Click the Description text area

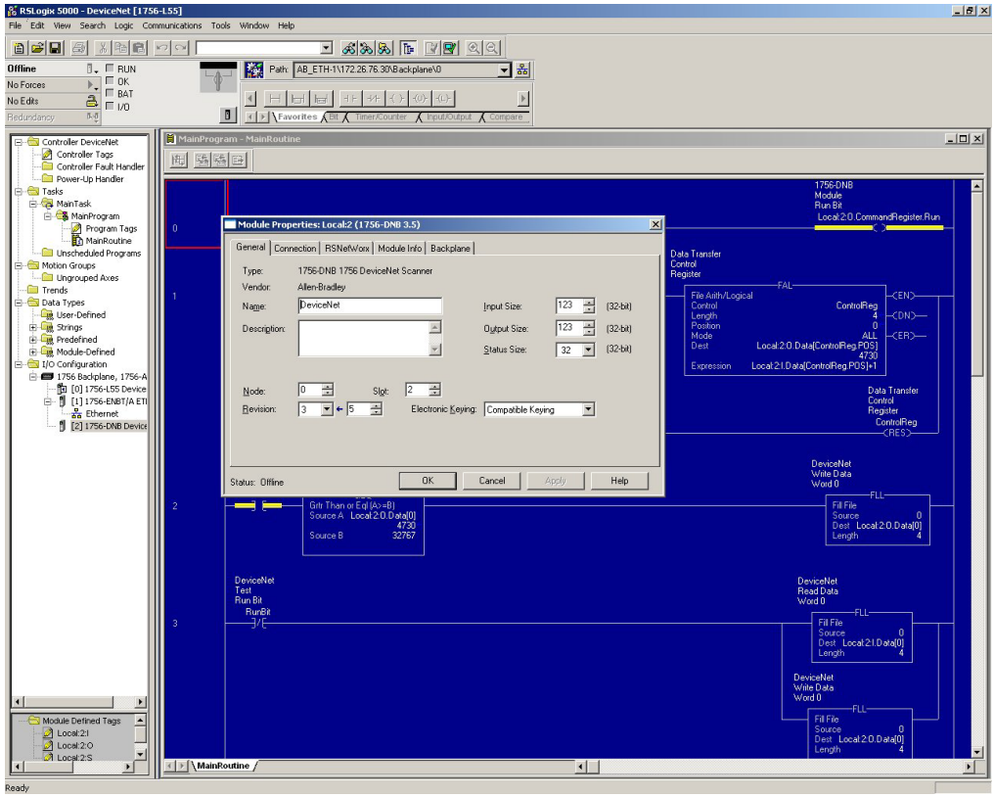coord(364,338)
